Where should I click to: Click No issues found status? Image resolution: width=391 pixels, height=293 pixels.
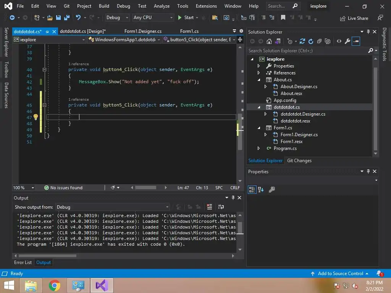[63, 188]
